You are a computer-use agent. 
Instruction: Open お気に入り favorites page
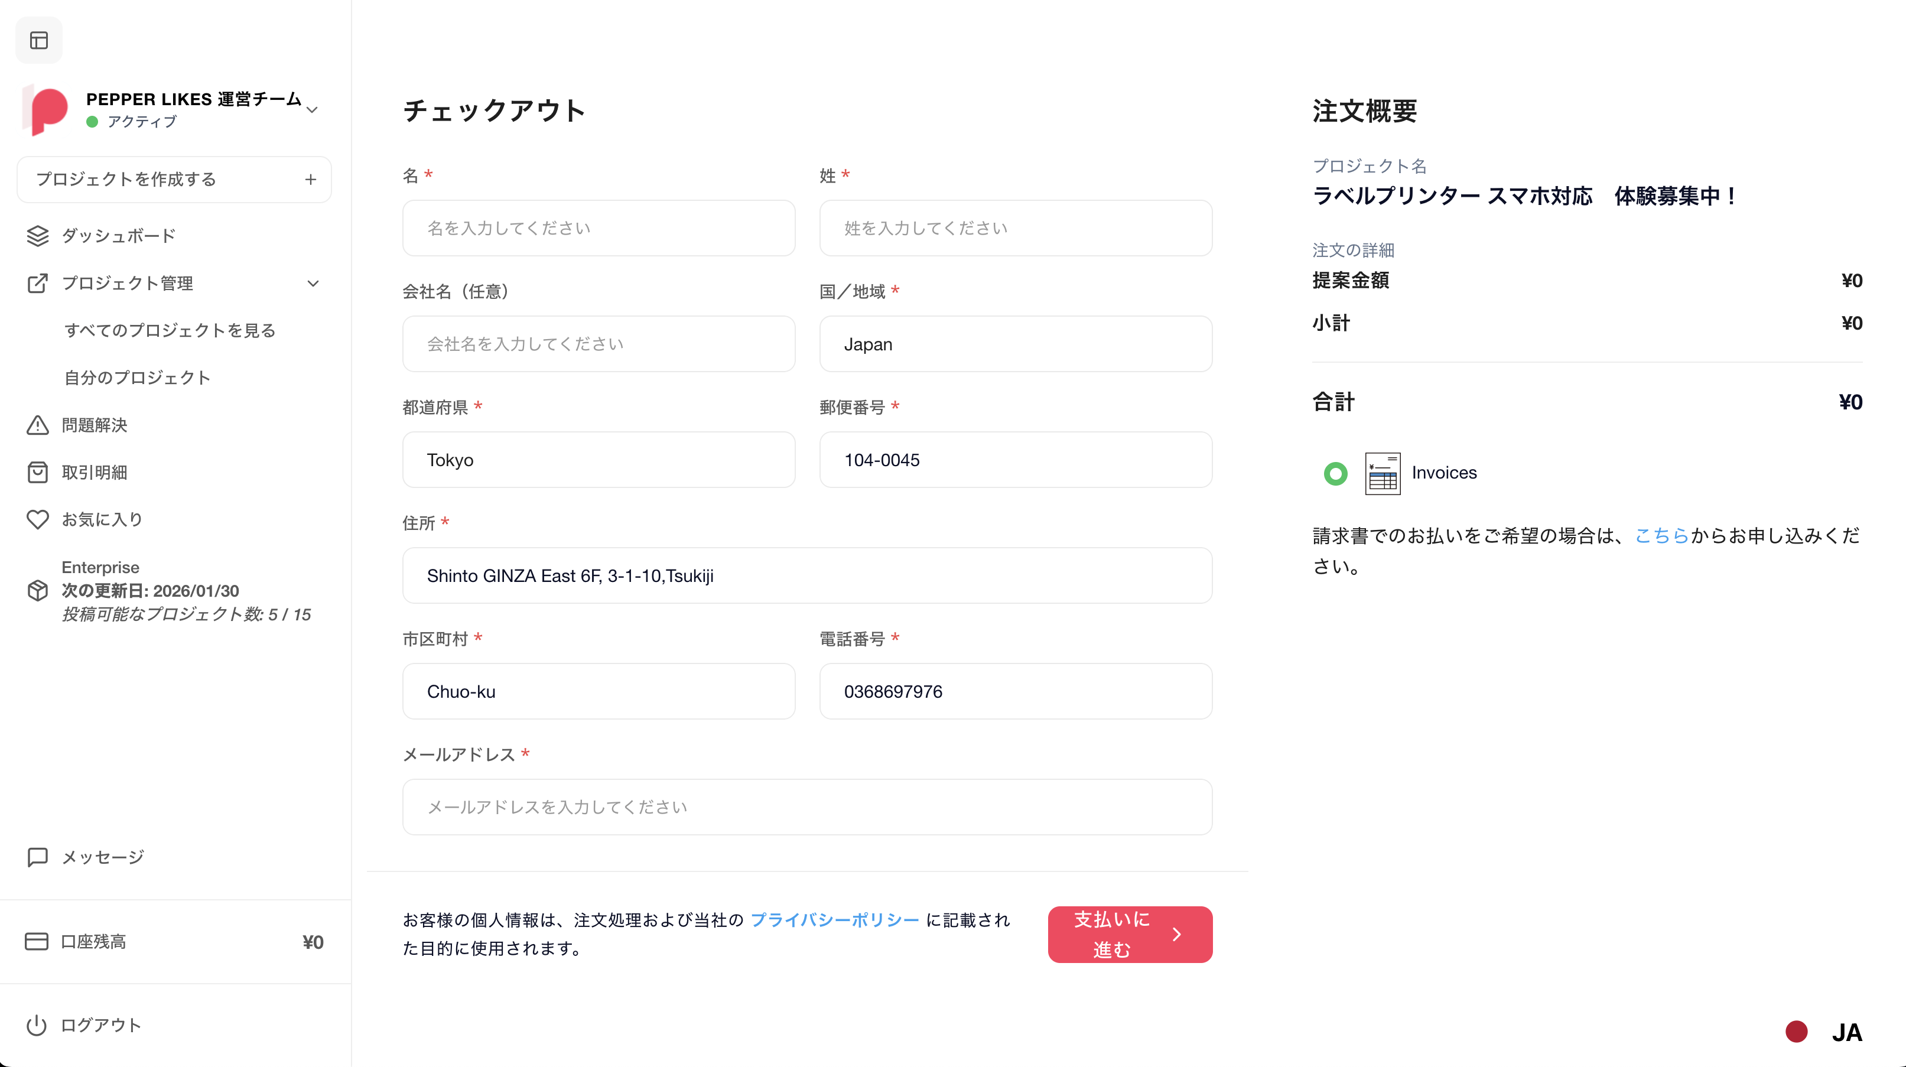[102, 519]
